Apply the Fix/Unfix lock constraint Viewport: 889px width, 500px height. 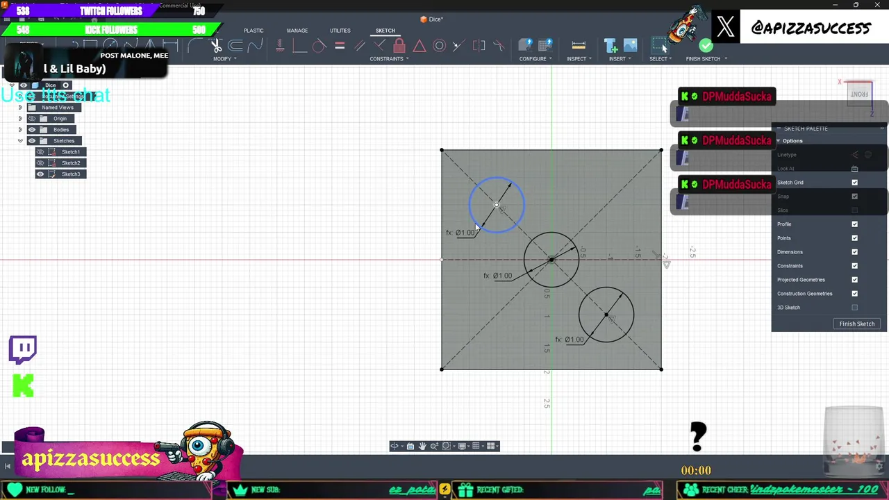coord(399,46)
